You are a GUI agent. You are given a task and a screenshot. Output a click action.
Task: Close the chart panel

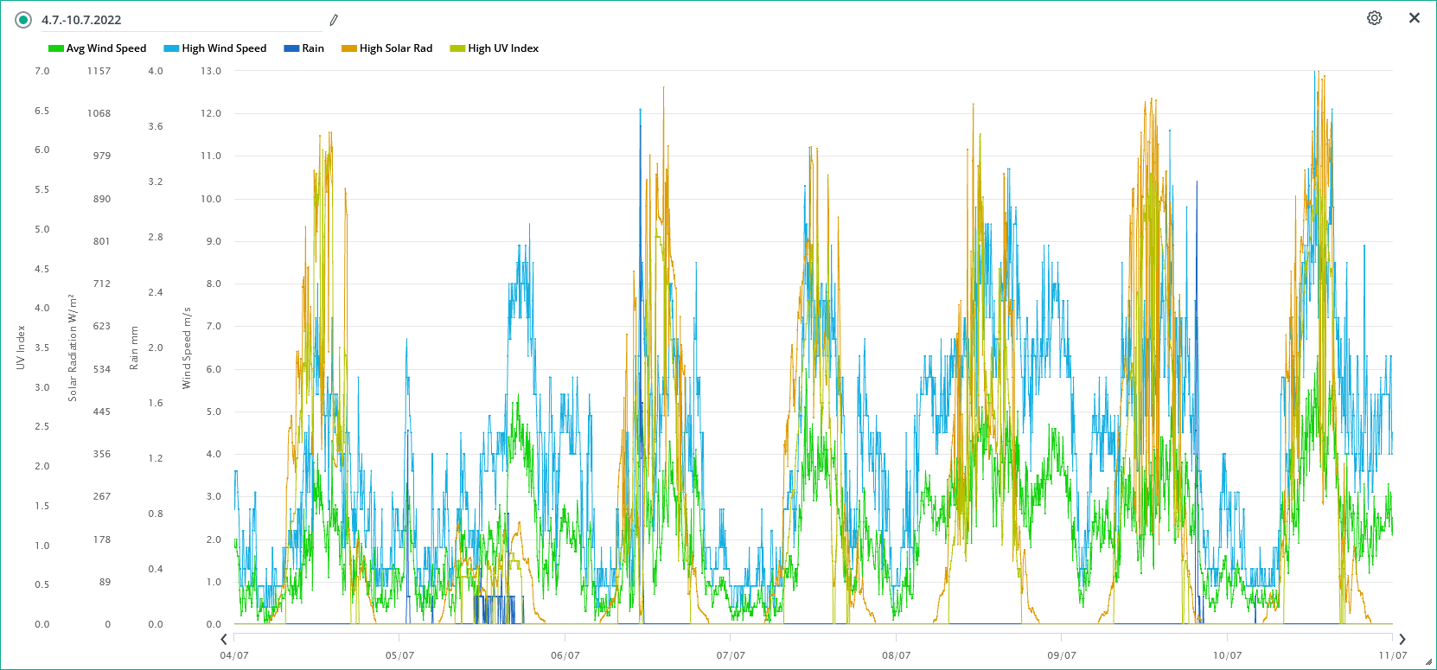[x=1415, y=18]
